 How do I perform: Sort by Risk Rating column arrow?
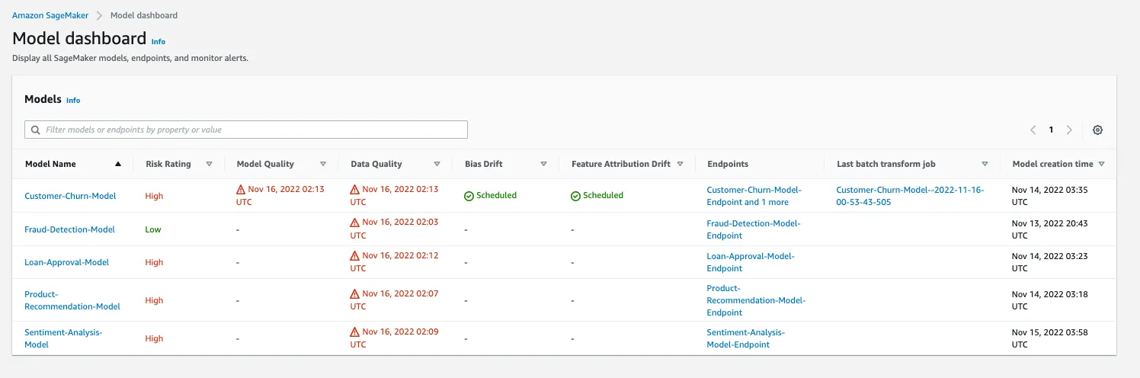(209, 164)
